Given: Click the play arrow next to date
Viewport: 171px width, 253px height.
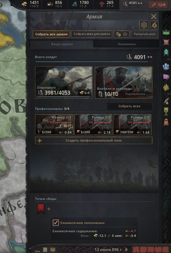Looking at the screenshot, I should click(126, 249).
